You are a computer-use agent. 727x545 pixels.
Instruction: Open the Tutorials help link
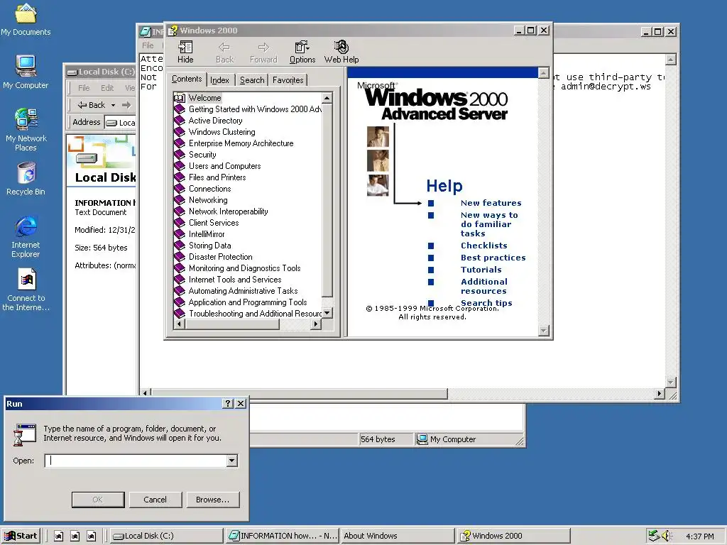(x=481, y=270)
